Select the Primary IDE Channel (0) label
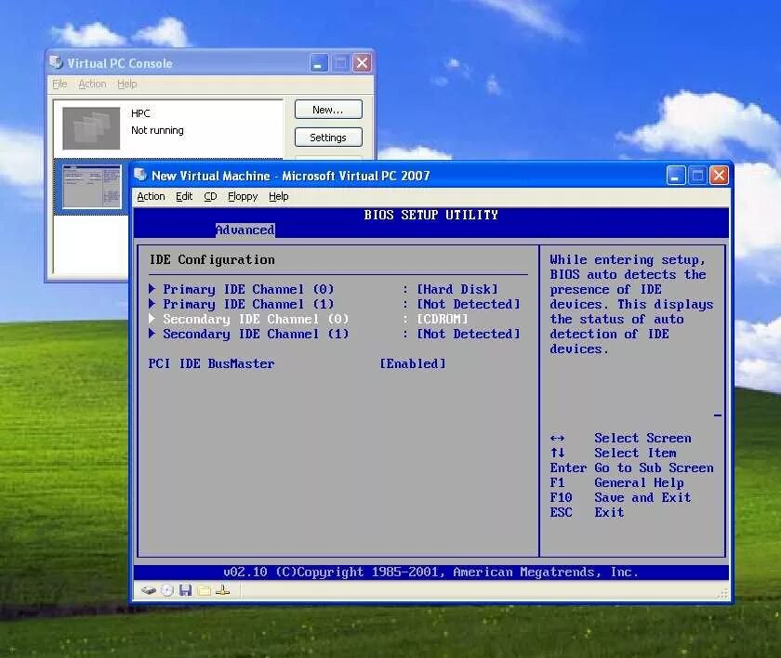This screenshot has height=658, width=781. coord(248,289)
